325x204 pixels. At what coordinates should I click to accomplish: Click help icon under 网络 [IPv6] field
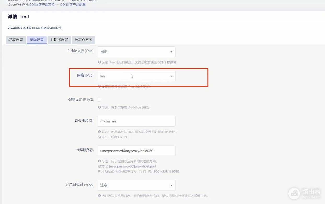click(99, 86)
